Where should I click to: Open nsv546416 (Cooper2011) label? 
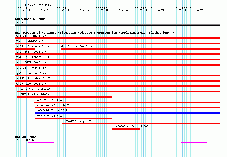(52, 110)
